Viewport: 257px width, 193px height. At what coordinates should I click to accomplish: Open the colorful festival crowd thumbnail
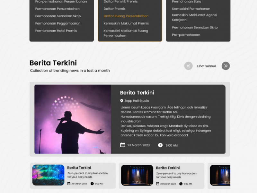(x=49, y=175)
